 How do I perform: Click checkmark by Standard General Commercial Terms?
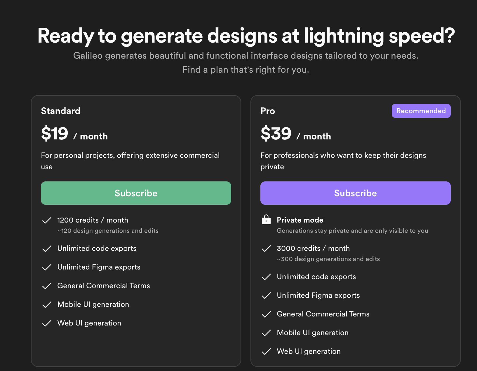tap(47, 286)
